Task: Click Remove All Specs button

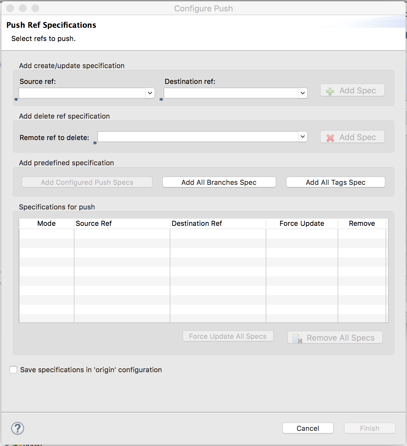Action: pos(335,337)
